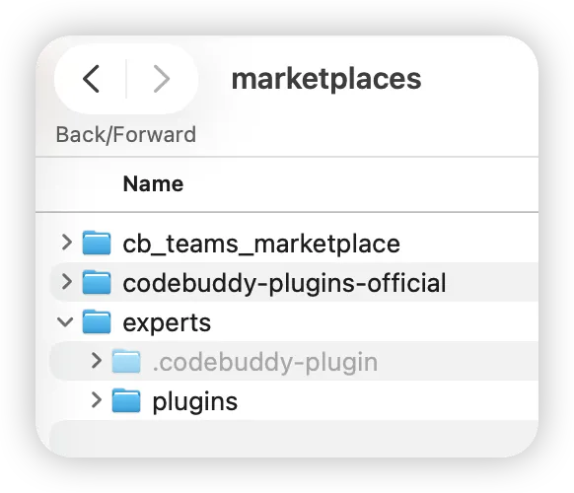Go forward with the right arrow button
The height and width of the screenshot is (493, 574).
click(162, 79)
